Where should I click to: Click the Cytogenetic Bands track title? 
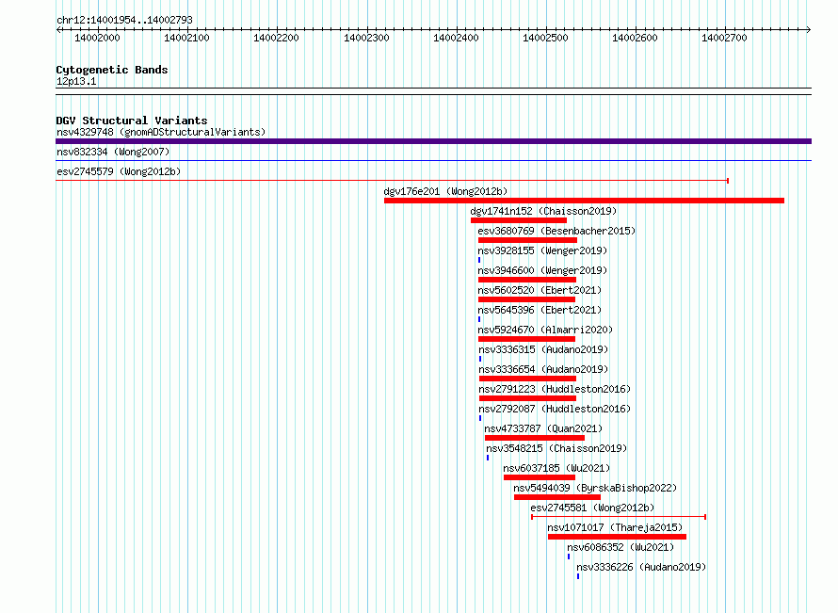click(x=112, y=70)
